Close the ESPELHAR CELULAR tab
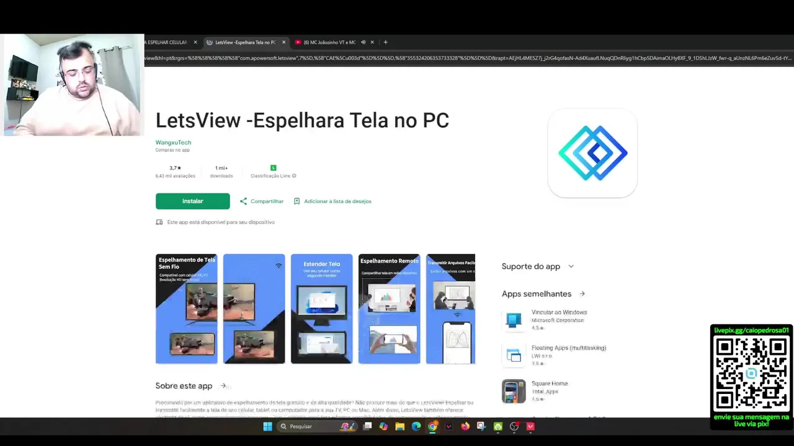 tap(195, 42)
